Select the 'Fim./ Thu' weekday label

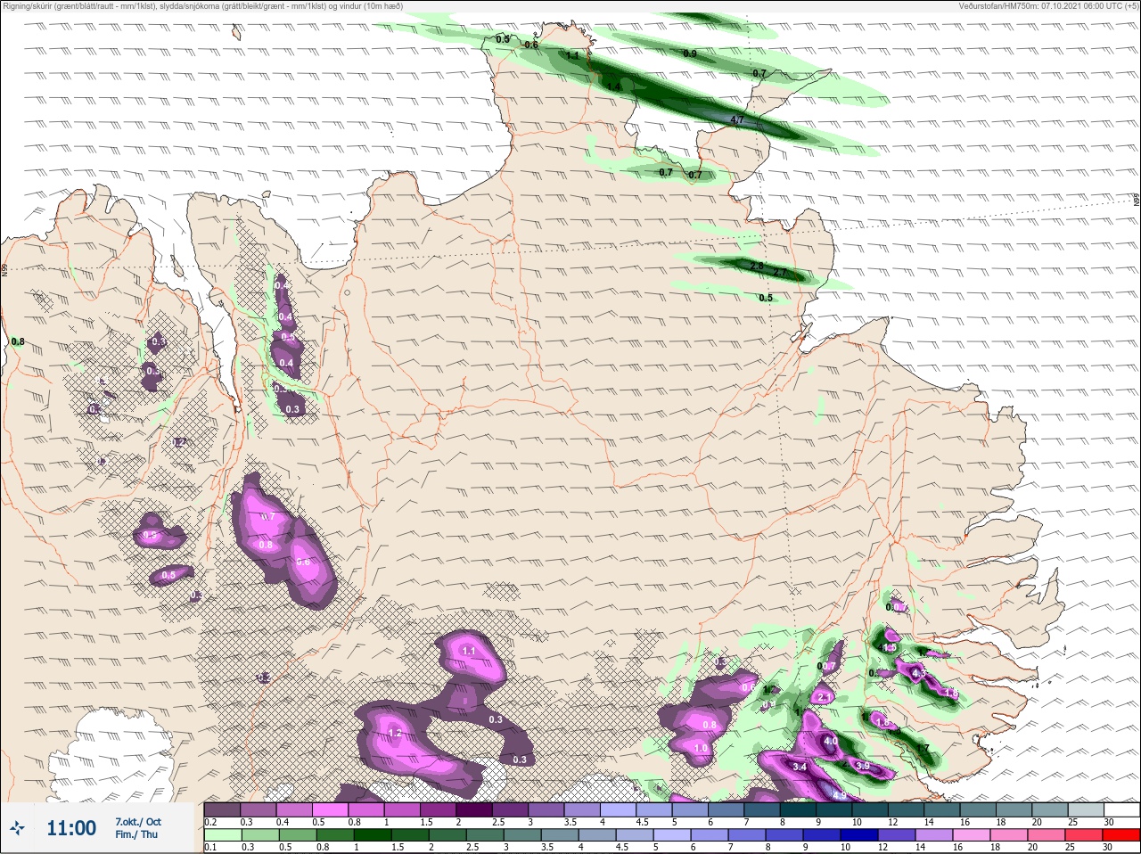[136, 834]
